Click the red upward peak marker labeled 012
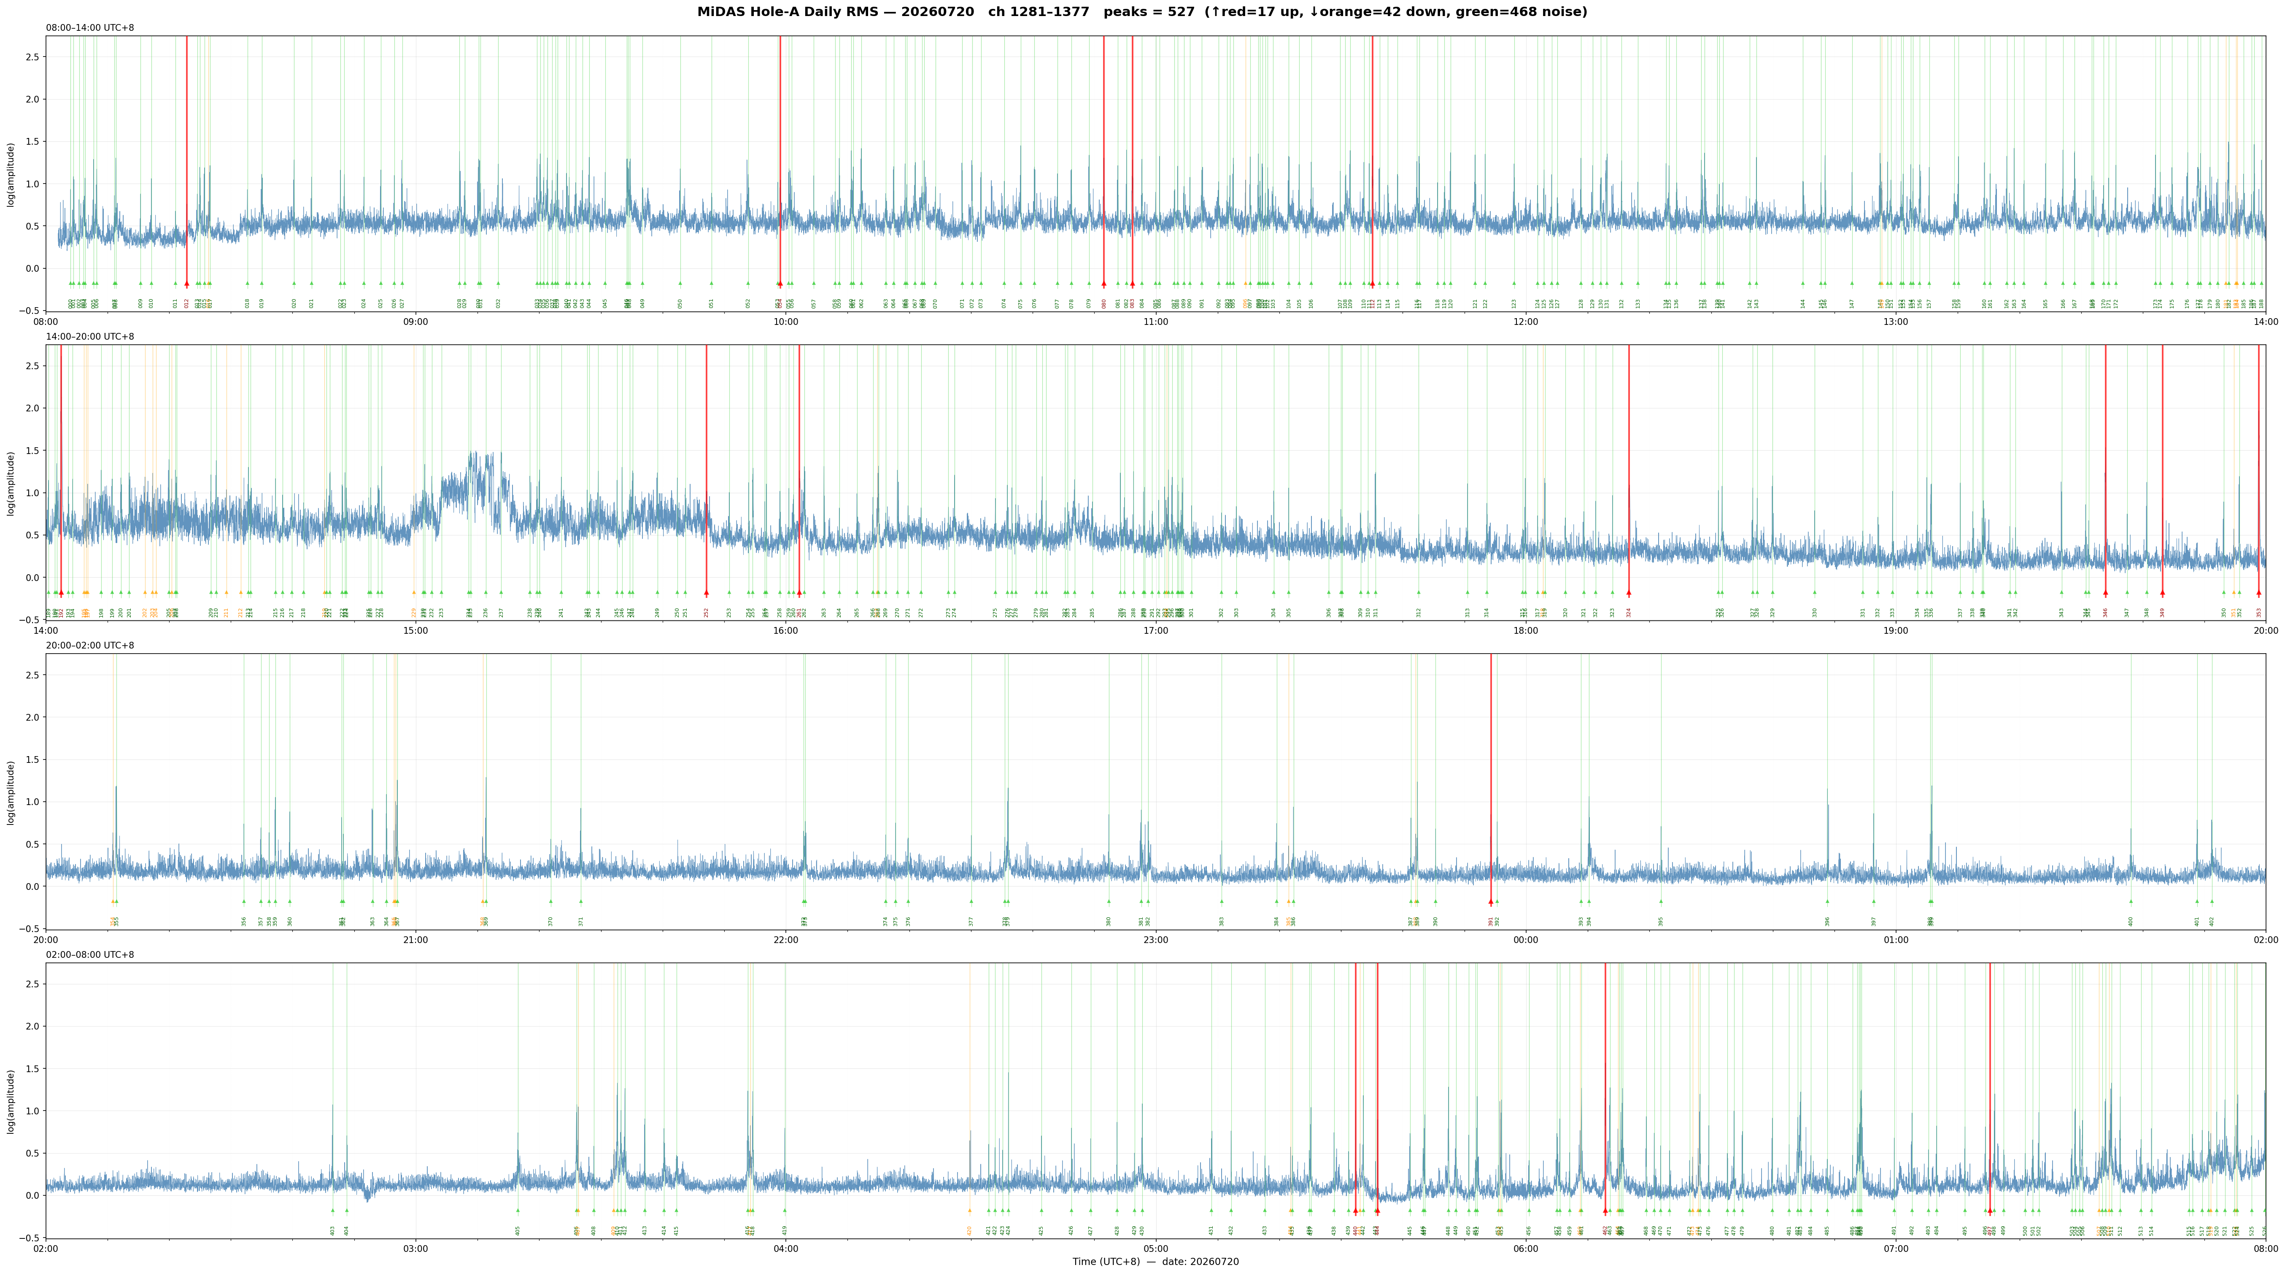 (186, 284)
